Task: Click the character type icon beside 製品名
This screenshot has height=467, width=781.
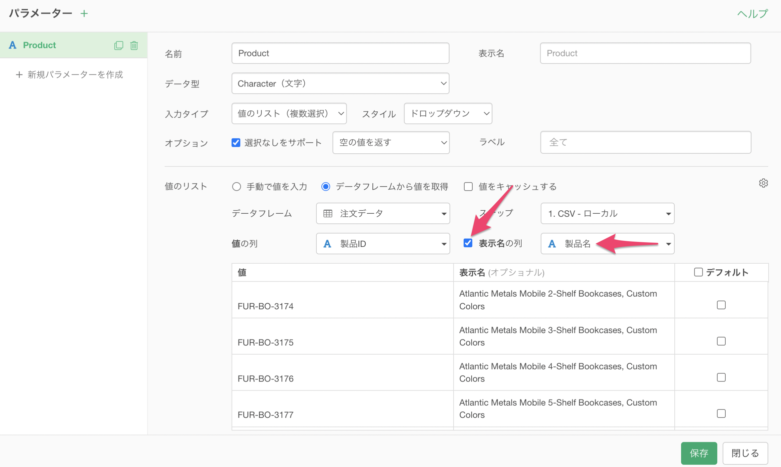Action: [x=552, y=244]
